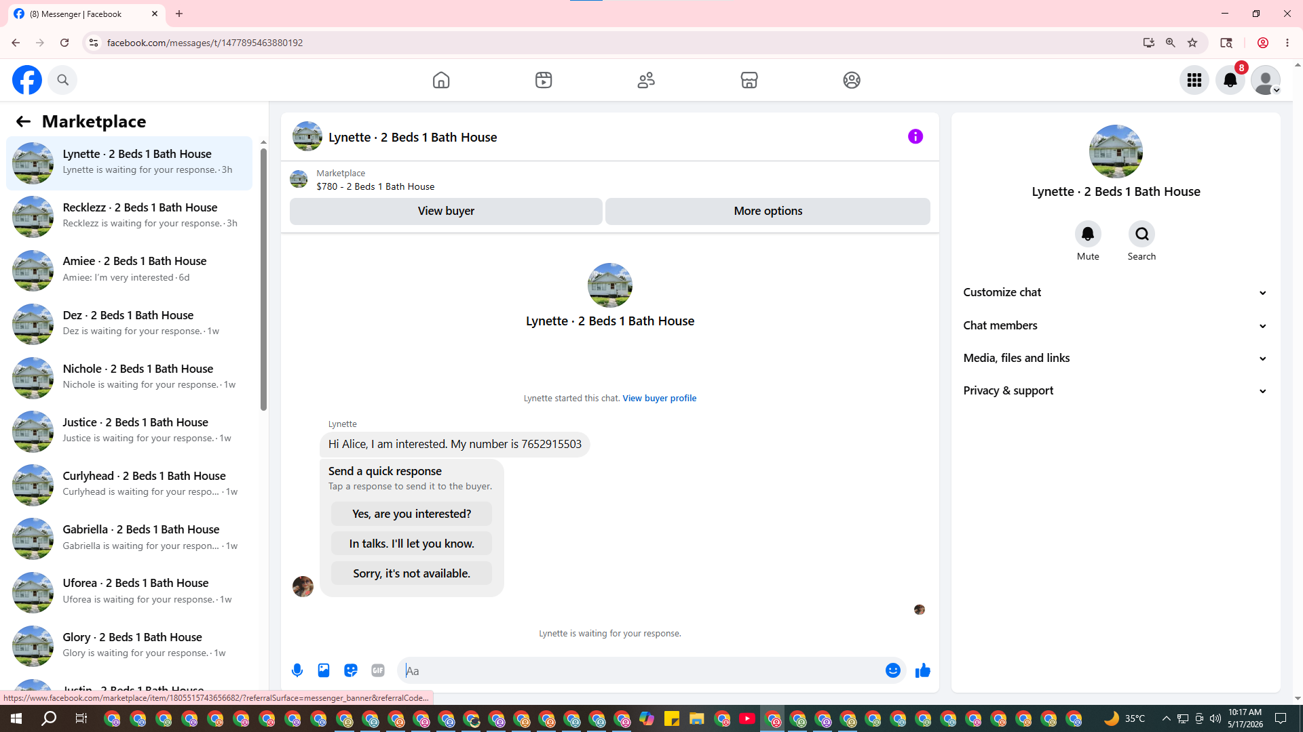Open View buyer profile link
This screenshot has width=1303, height=732.
pyautogui.click(x=660, y=398)
